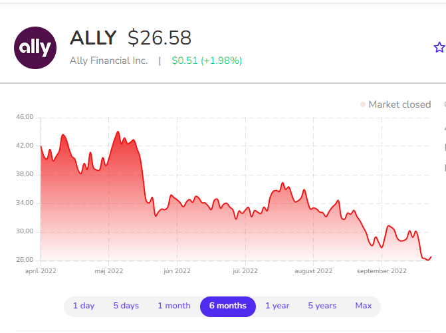This screenshot has width=446, height=333.
Task: Click the april 2022 axis label
Action: [x=42, y=271]
